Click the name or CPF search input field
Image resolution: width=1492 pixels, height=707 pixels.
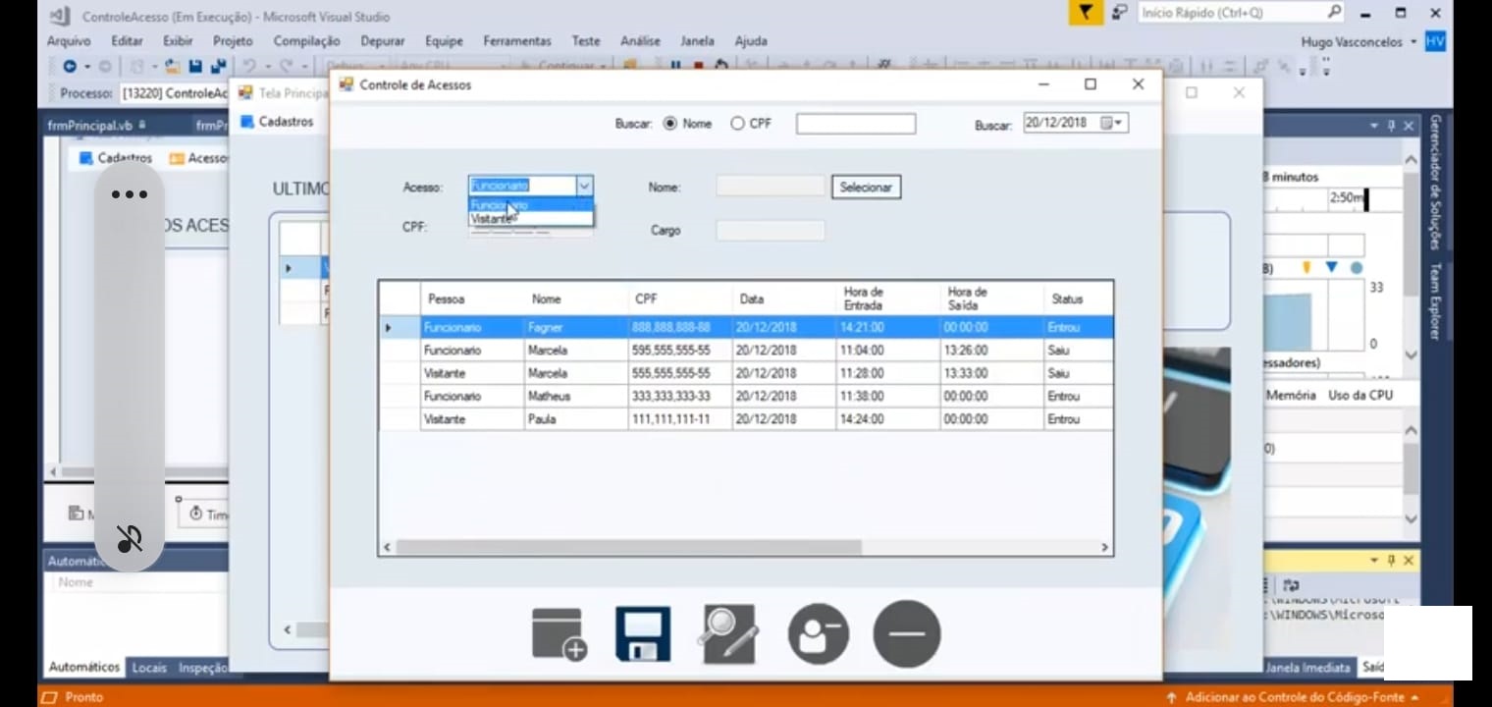[856, 124]
